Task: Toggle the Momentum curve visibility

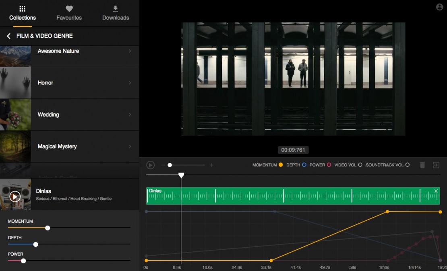Action: (281, 165)
